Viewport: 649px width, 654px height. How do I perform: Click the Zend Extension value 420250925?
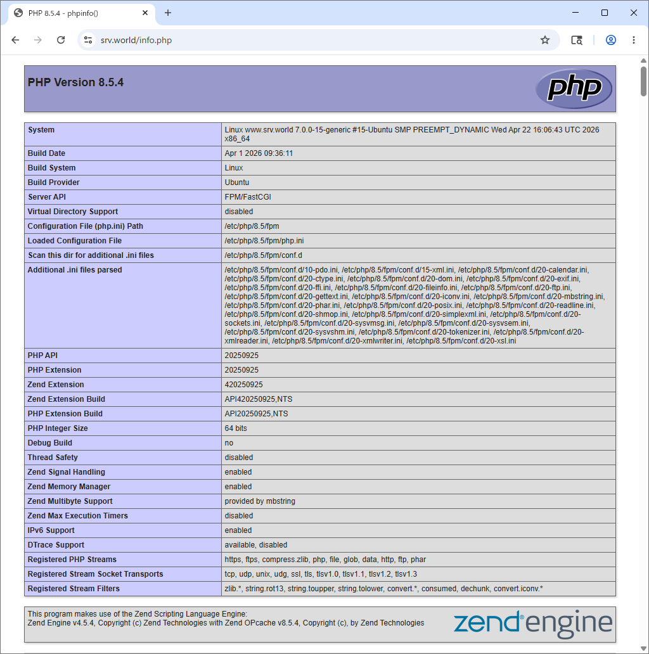pos(243,385)
